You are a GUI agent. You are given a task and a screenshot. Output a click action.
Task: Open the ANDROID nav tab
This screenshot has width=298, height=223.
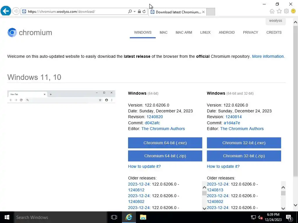[226, 33]
